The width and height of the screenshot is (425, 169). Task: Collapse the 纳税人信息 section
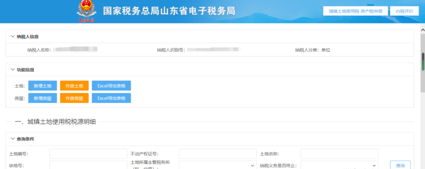[13, 36]
